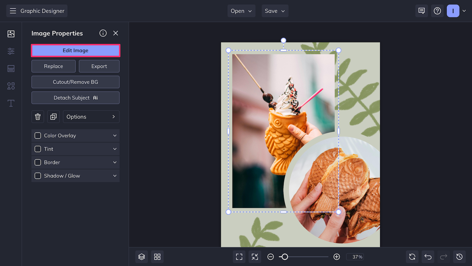Undo the last action
Viewport: 472px width, 266px height.
tap(428, 257)
